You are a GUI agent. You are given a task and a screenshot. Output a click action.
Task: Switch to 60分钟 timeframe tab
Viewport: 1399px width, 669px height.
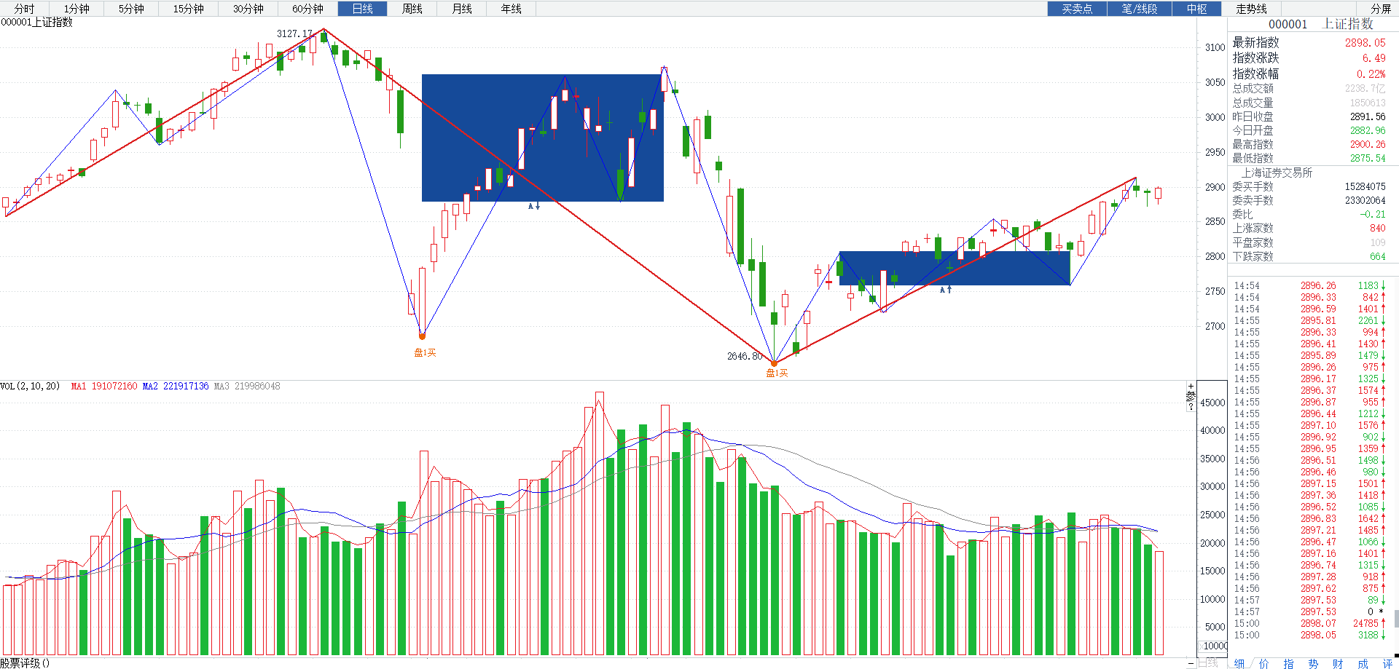click(307, 9)
